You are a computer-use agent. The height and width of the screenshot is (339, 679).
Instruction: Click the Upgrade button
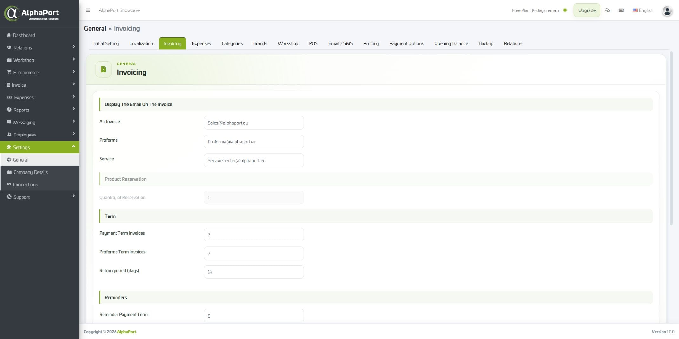[587, 10]
